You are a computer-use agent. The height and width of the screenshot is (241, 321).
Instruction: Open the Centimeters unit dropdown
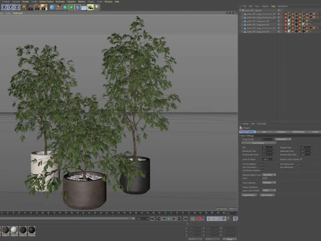(x=283, y=139)
